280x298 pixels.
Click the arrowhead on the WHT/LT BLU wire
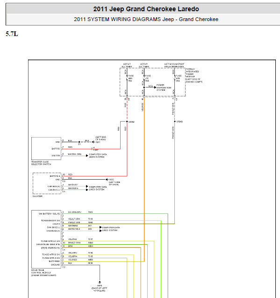[x=101, y=231]
